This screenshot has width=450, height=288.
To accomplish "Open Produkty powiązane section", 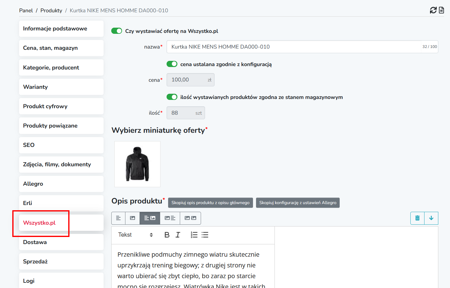I will [61, 126].
